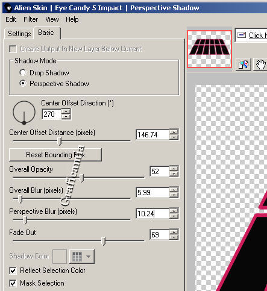Select the zoom tool icon
The width and height of the screenshot is (267, 291).
point(243,64)
